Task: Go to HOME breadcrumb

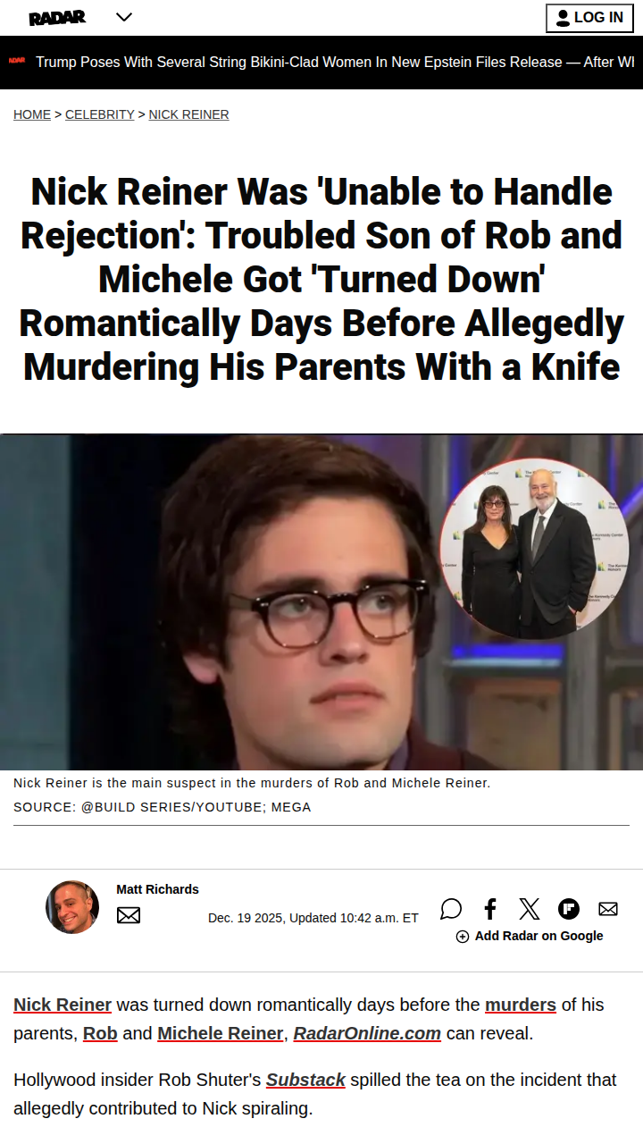Action: tap(32, 114)
